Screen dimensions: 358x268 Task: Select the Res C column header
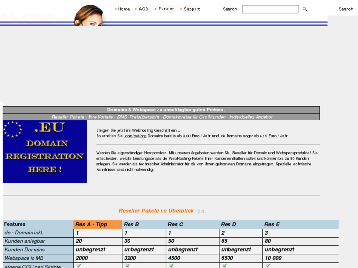click(x=193, y=224)
